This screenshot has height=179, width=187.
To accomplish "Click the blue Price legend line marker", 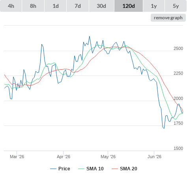I will pos(53,169).
